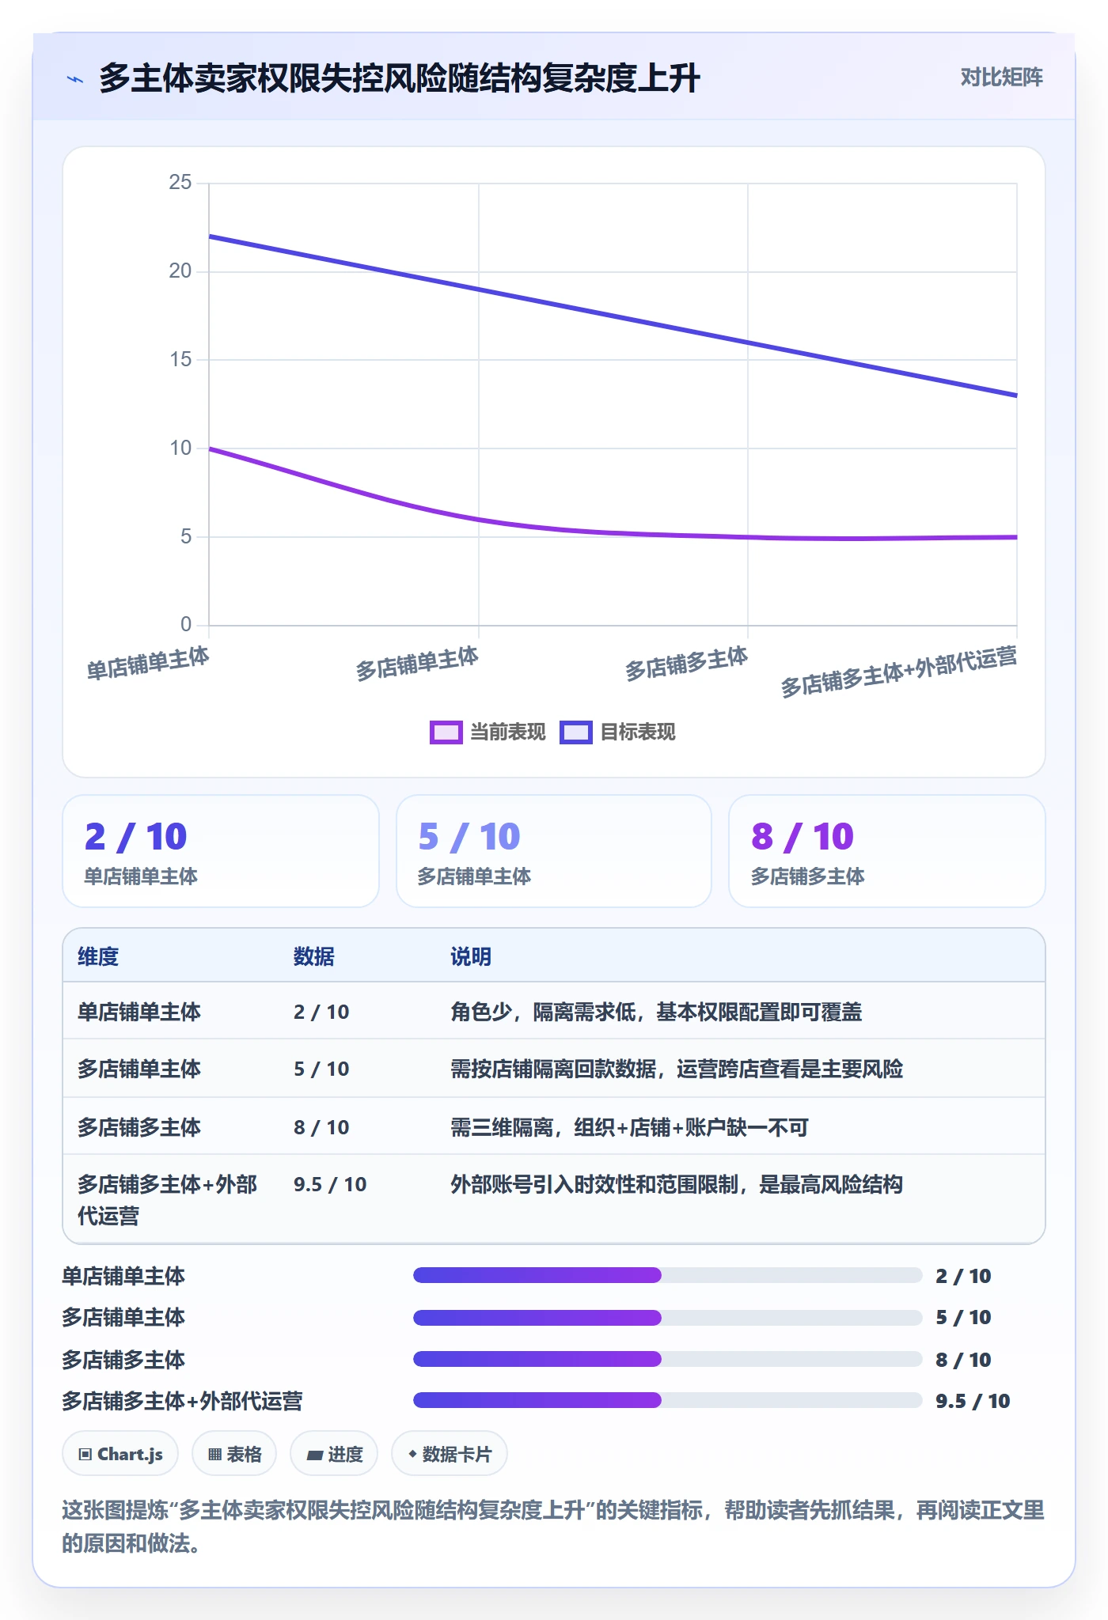Click the 表格 tag chip
The height and width of the screenshot is (1620, 1108).
[x=234, y=1454]
